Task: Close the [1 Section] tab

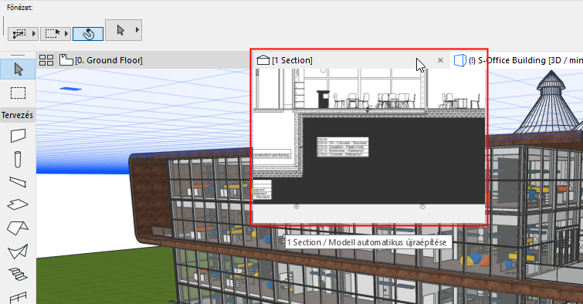Action: pos(440,60)
